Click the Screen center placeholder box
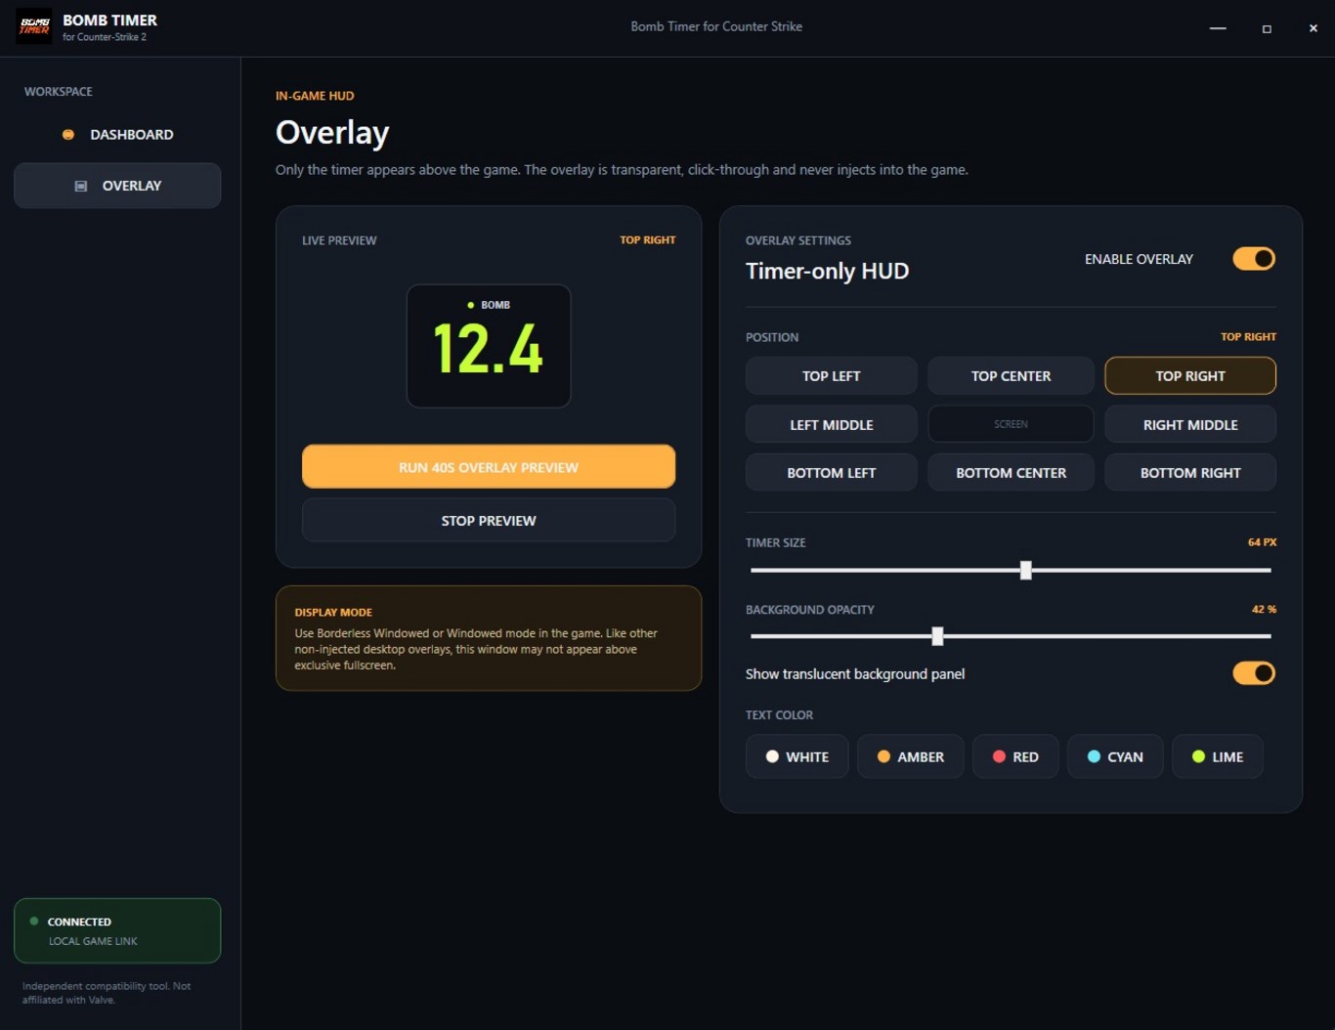The width and height of the screenshot is (1335, 1030). click(1011, 425)
